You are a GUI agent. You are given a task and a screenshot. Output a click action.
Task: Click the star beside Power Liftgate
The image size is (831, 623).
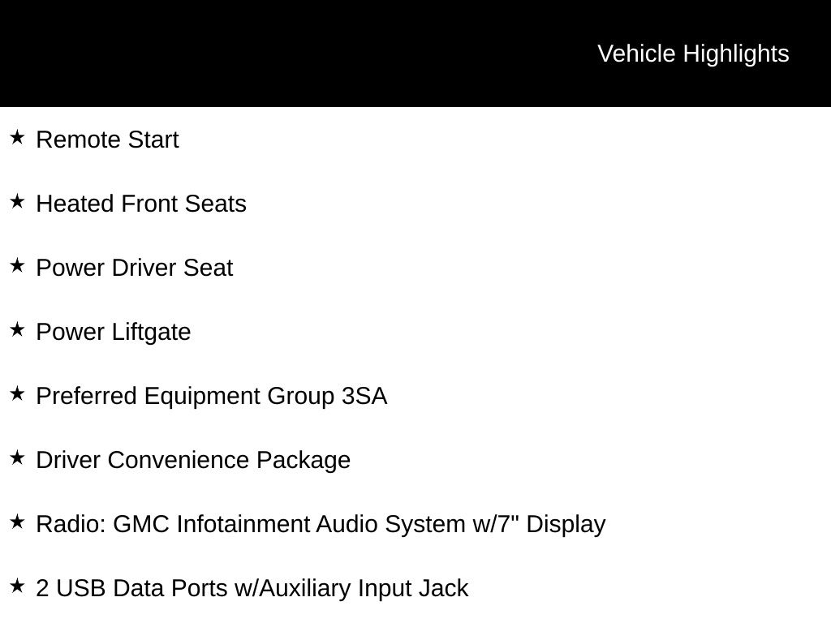(18, 330)
